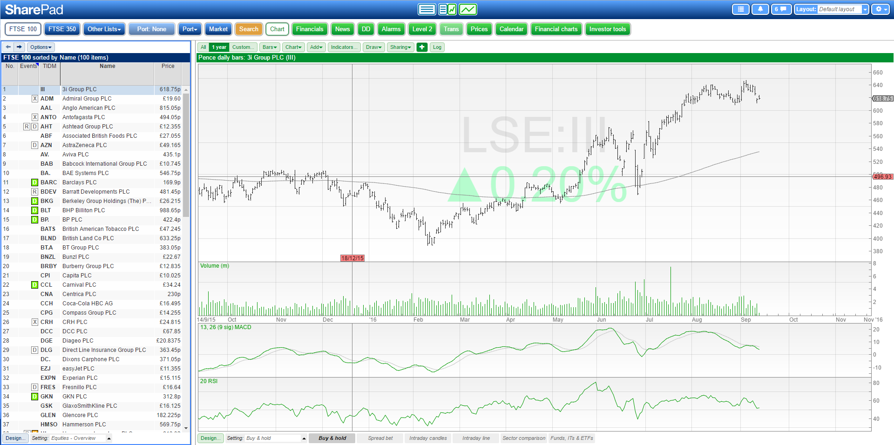Switch to Sector comparison tab
894x445 pixels.
pyautogui.click(x=524, y=438)
